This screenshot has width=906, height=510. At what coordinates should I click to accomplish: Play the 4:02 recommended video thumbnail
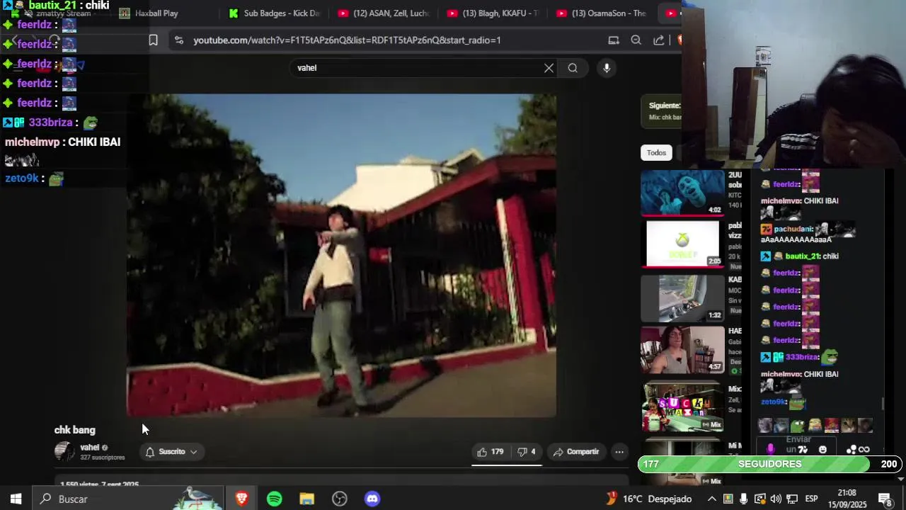point(682,193)
